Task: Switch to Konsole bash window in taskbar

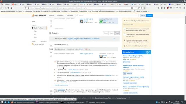Action: coord(96,102)
